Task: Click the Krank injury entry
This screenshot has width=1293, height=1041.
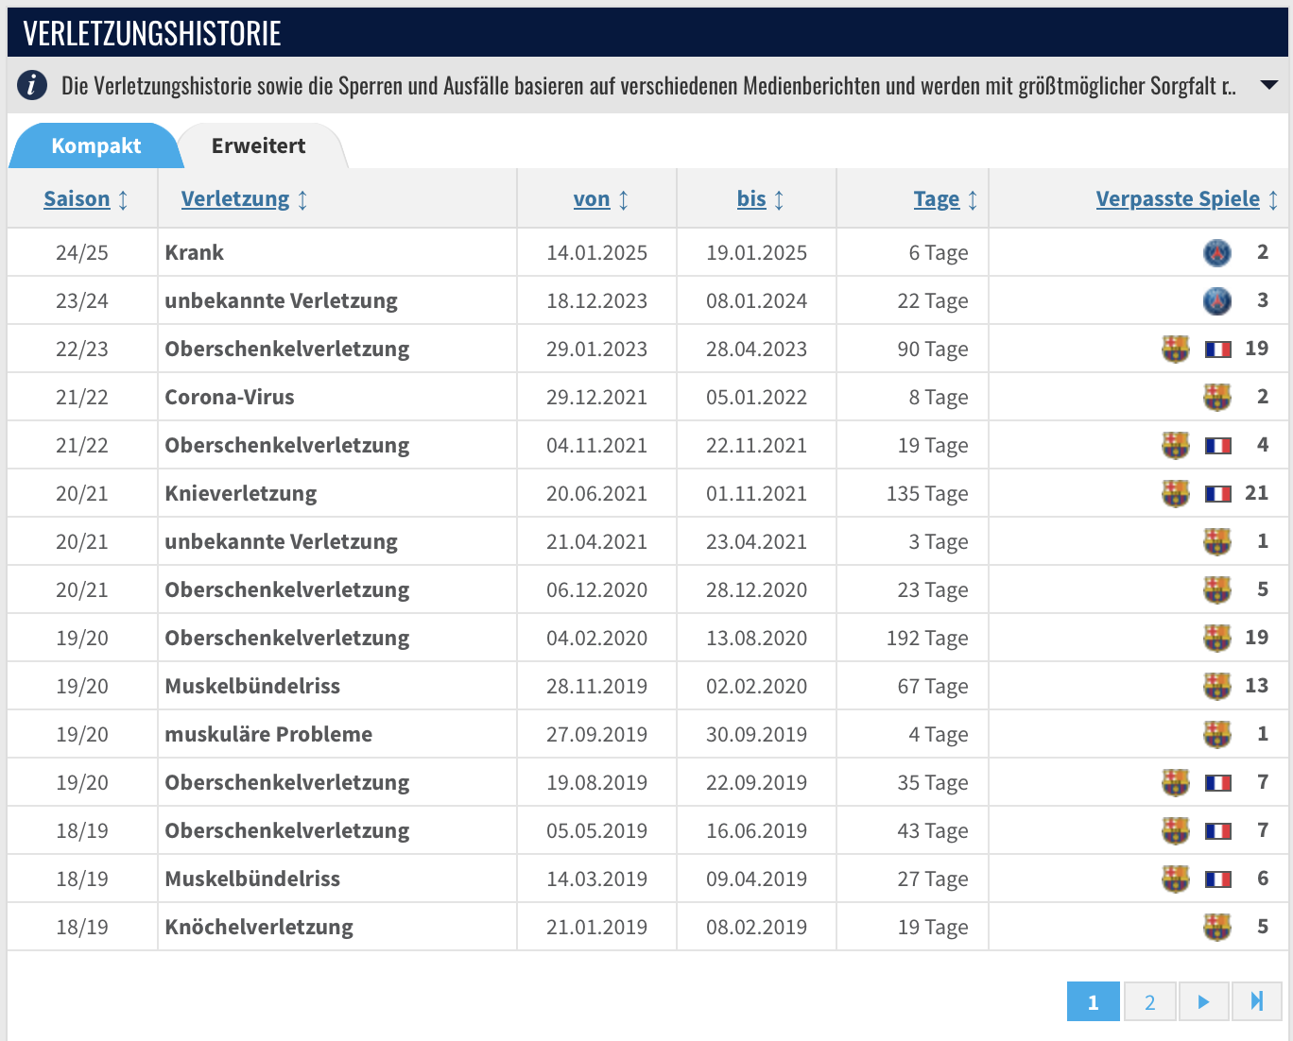Action: tap(194, 252)
